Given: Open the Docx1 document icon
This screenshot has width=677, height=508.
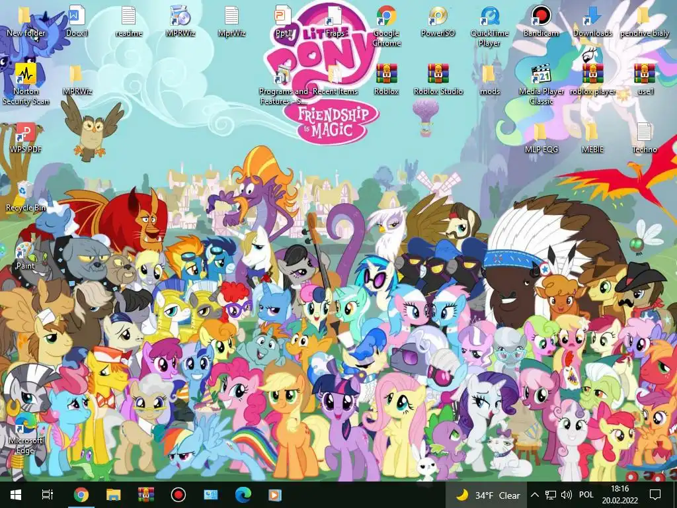Looking at the screenshot, I should [x=77, y=21].
